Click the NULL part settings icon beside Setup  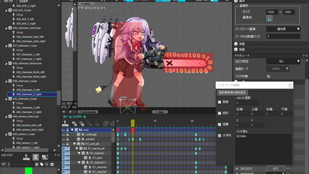pos(74,124)
